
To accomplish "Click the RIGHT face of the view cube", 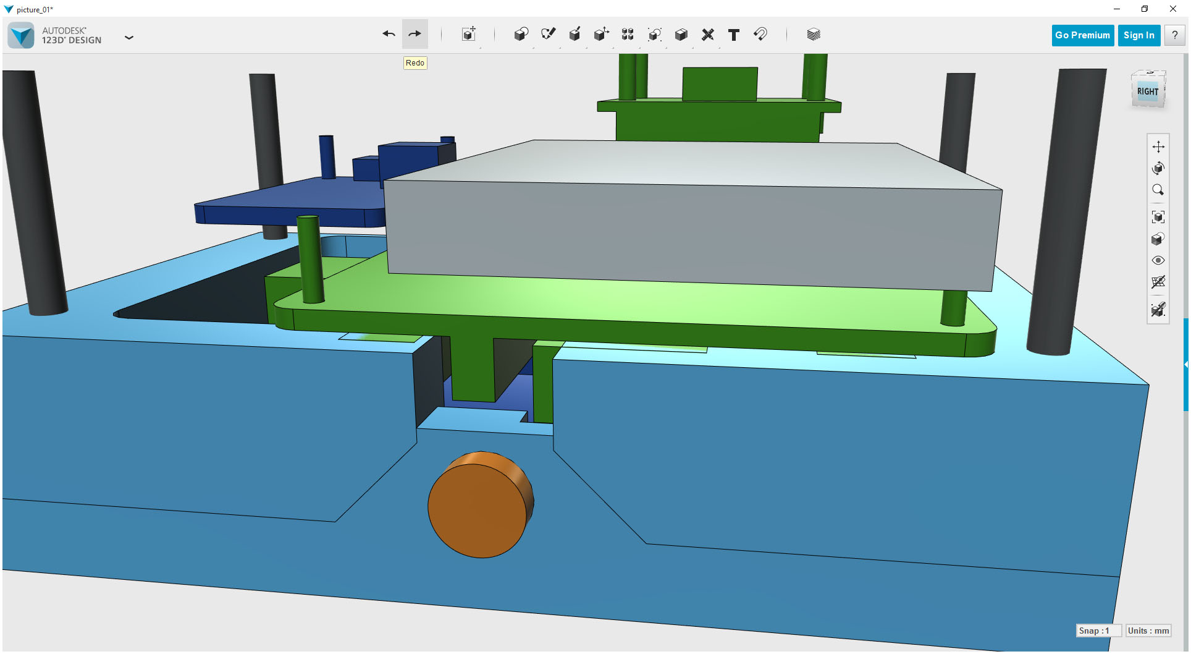I will pos(1148,90).
